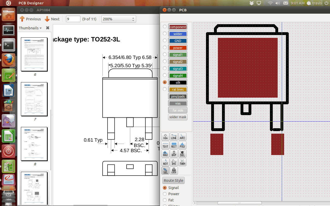Close the Thumbnails sidebar

click(x=47, y=28)
